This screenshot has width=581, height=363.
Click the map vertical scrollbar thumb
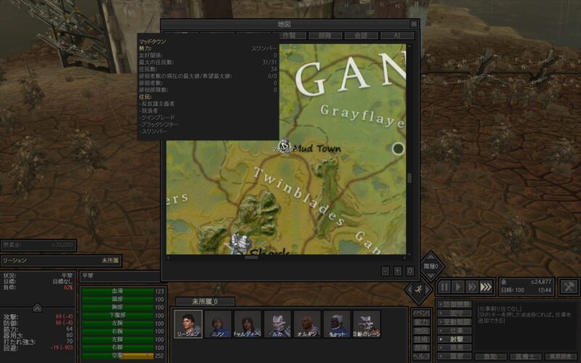409,178
